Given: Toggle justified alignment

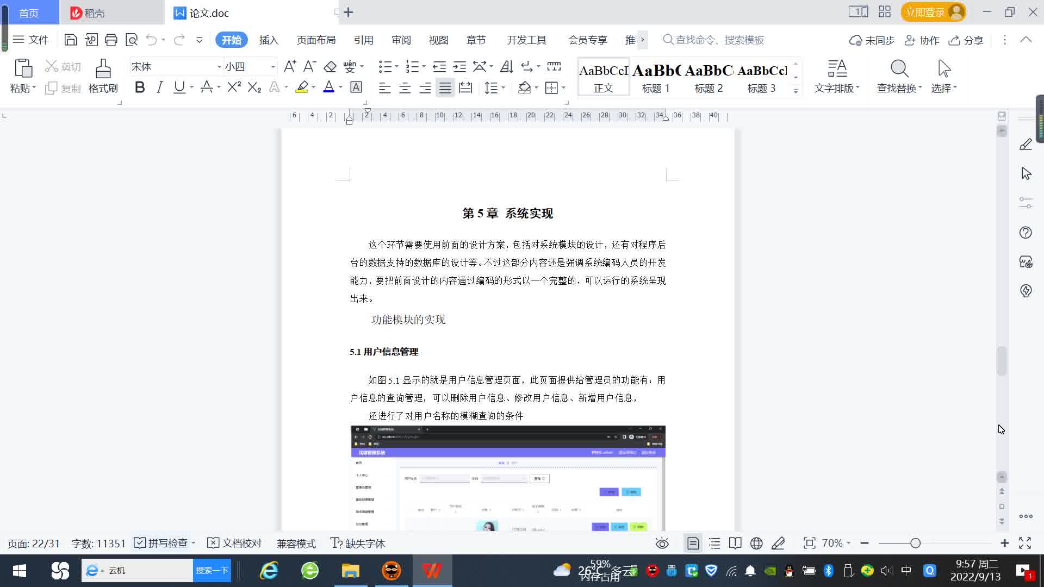Looking at the screenshot, I should tap(445, 88).
